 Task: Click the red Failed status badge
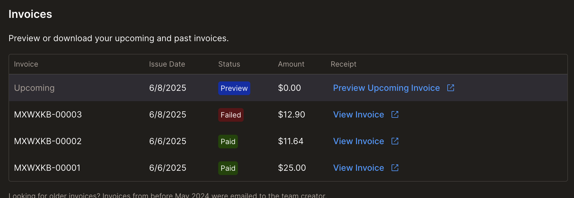231,115
